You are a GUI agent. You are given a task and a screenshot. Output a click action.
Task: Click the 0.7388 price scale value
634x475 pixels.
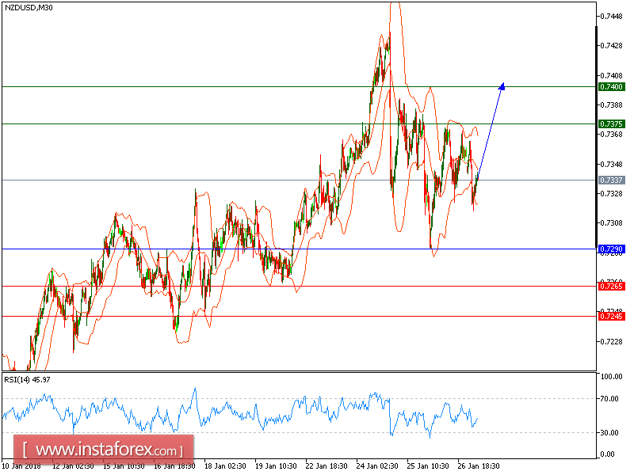click(611, 105)
